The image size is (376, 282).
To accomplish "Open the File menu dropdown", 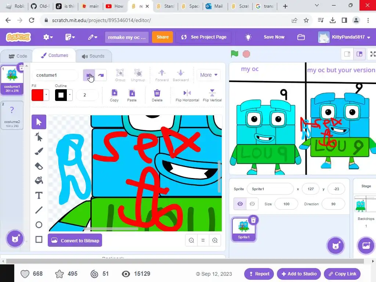I will click(70, 37).
